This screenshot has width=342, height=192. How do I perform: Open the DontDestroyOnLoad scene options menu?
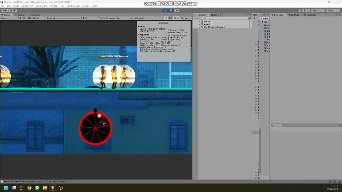250,27
